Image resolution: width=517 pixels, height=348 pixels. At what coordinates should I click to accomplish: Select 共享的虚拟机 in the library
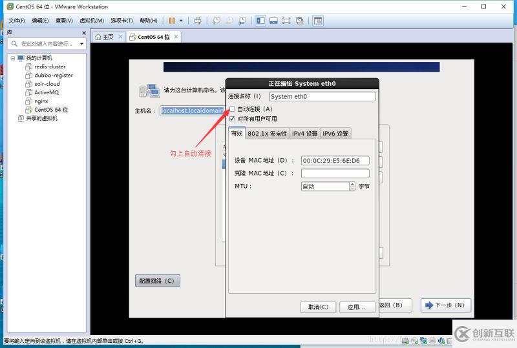pos(41,118)
